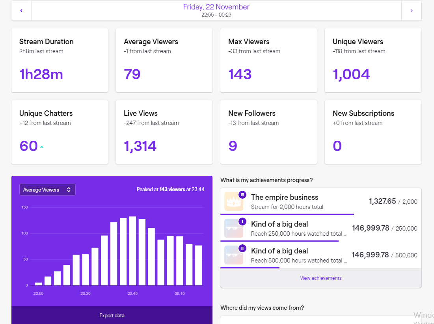Screen dimensions: 434x324
Task: Click -118 from last stream text
Action: pyautogui.click(x=359, y=51)
